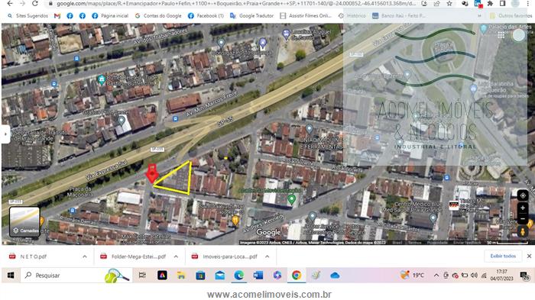Screen dimensions: 535x300
Task: Click the zoom in plus map control
Action: pos(523,208)
